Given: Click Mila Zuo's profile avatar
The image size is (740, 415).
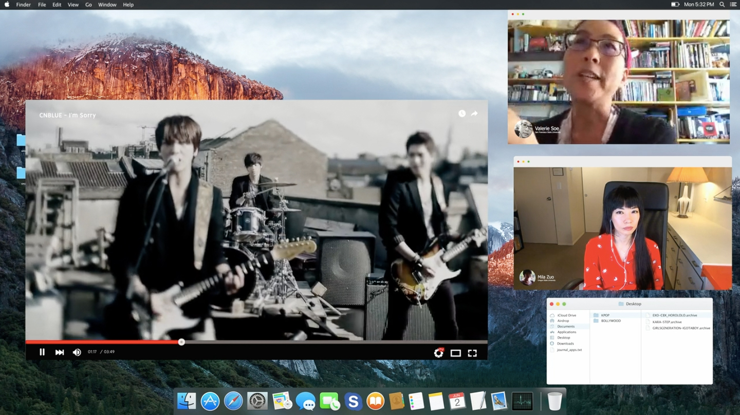Looking at the screenshot, I should coord(527,277).
